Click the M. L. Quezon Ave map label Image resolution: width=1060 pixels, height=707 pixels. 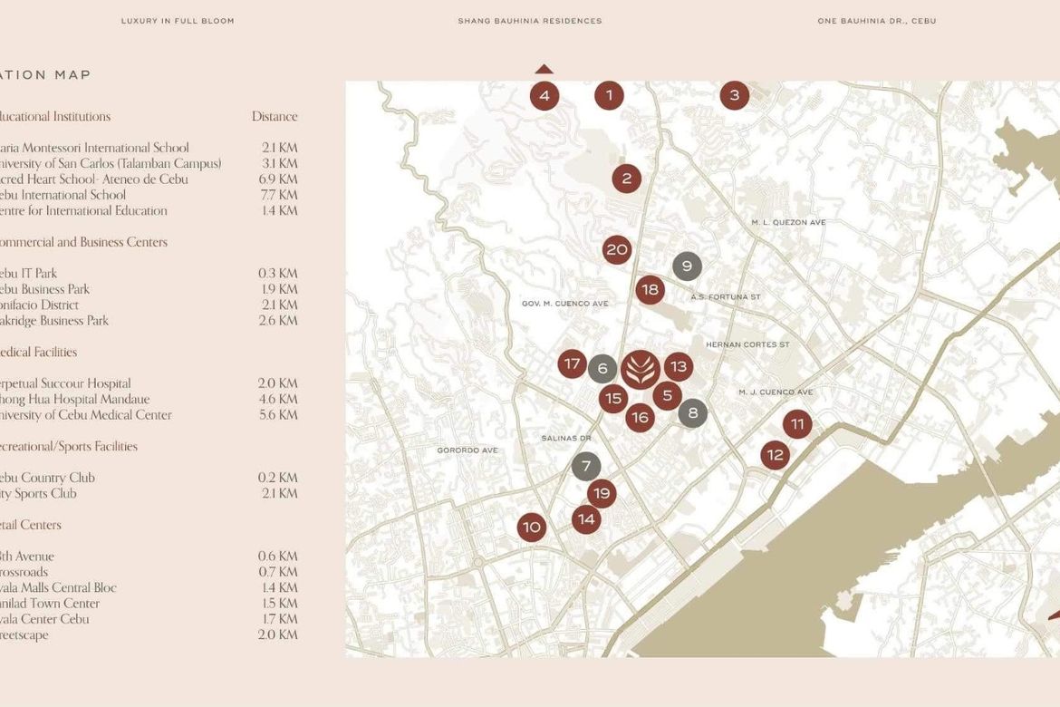click(789, 223)
